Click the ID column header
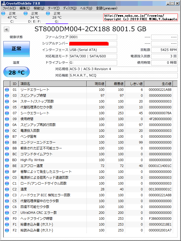The width and height of the screenshot is (181, 241). (x=14, y=84)
